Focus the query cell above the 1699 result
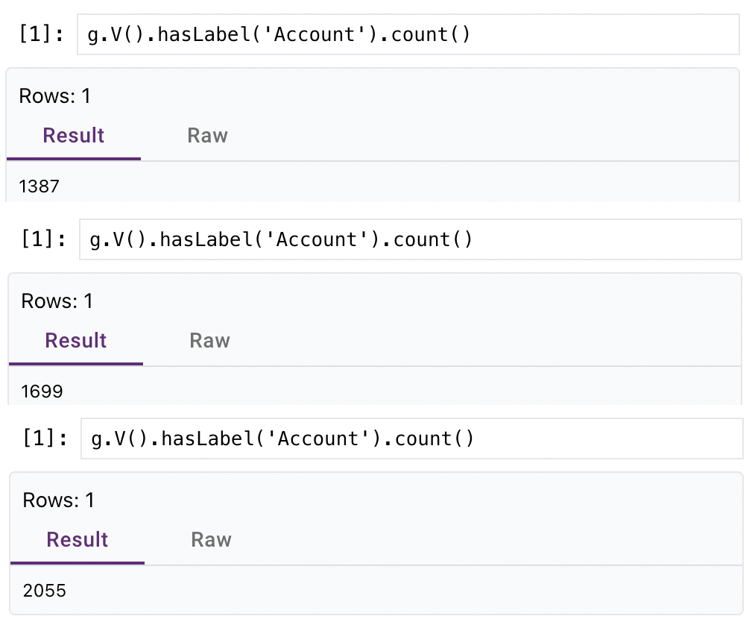The image size is (749, 619). [410, 239]
